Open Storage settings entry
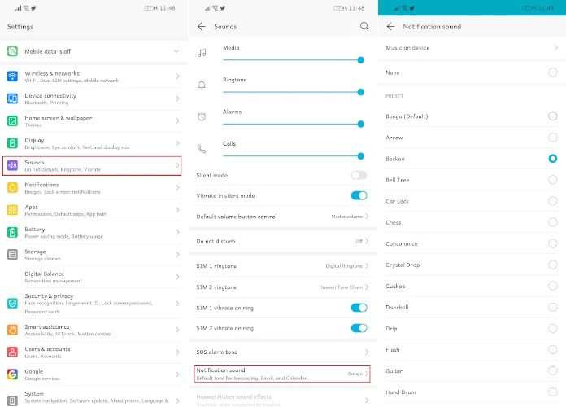The height and width of the screenshot is (407, 566). tap(94, 255)
